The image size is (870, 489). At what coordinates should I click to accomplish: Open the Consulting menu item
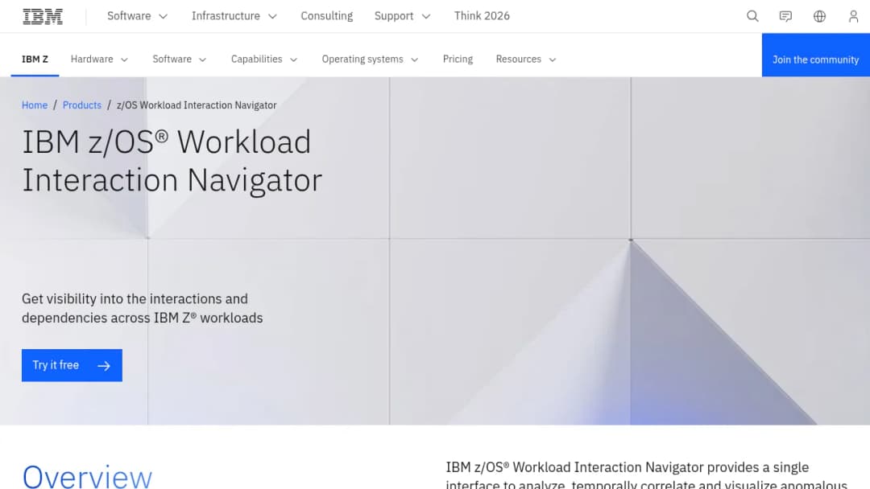pos(327,16)
